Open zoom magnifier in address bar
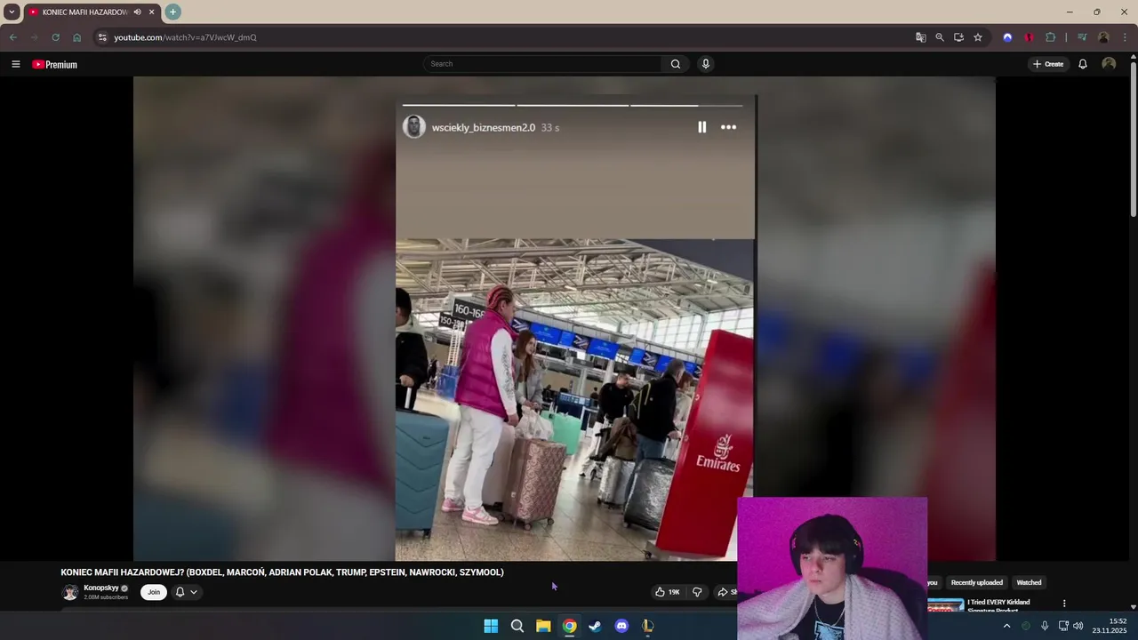 click(x=940, y=37)
